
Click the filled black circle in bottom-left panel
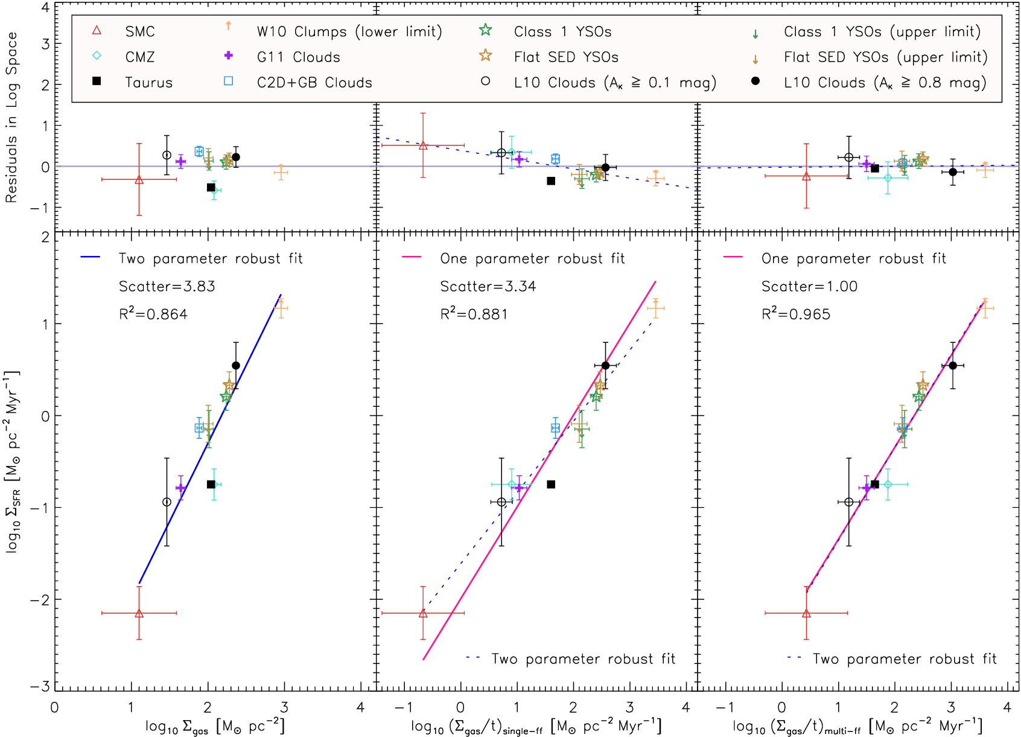coord(236,365)
